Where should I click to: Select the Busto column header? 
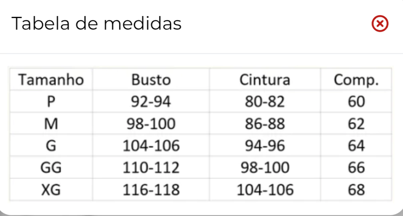pos(151,80)
